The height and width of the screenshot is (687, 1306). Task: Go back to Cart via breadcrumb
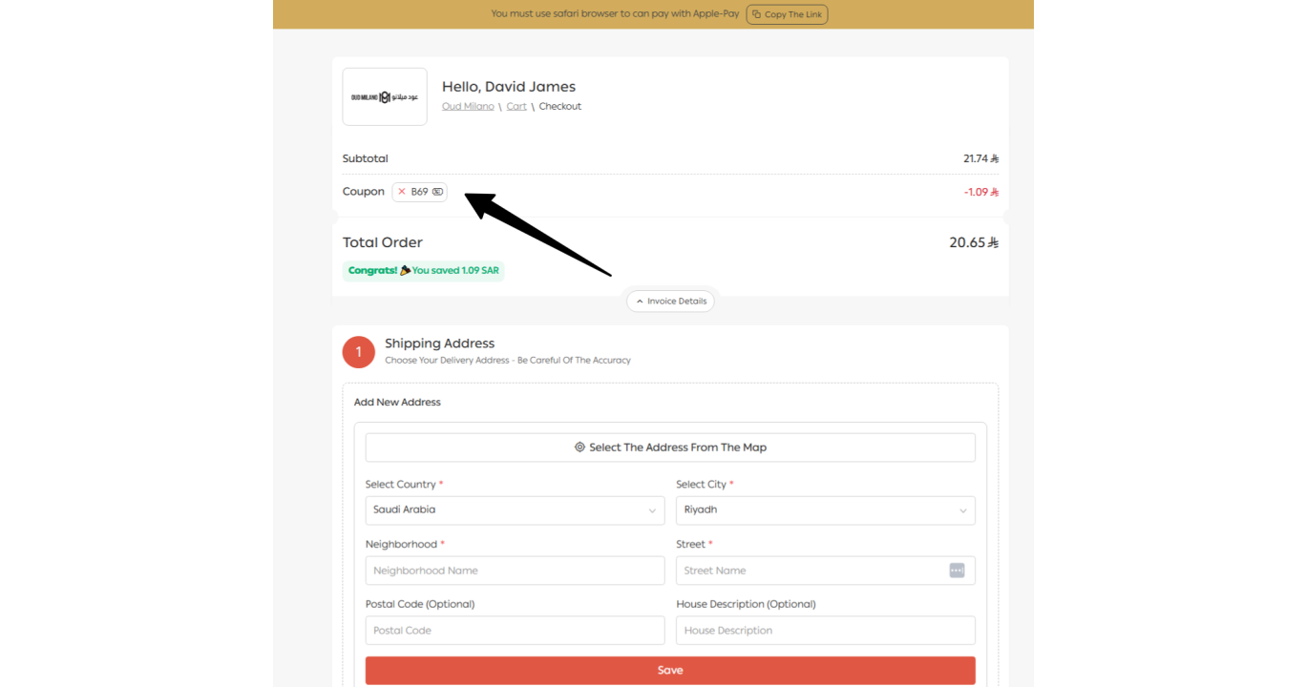click(x=516, y=107)
